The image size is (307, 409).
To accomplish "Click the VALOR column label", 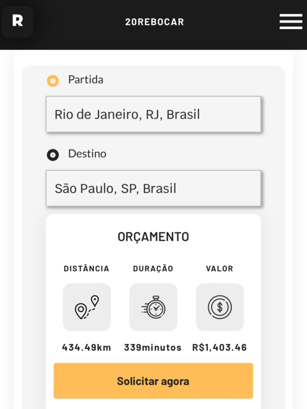I will click(x=220, y=268).
